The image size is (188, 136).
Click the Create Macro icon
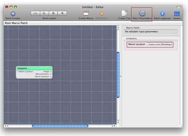coord(86,13)
